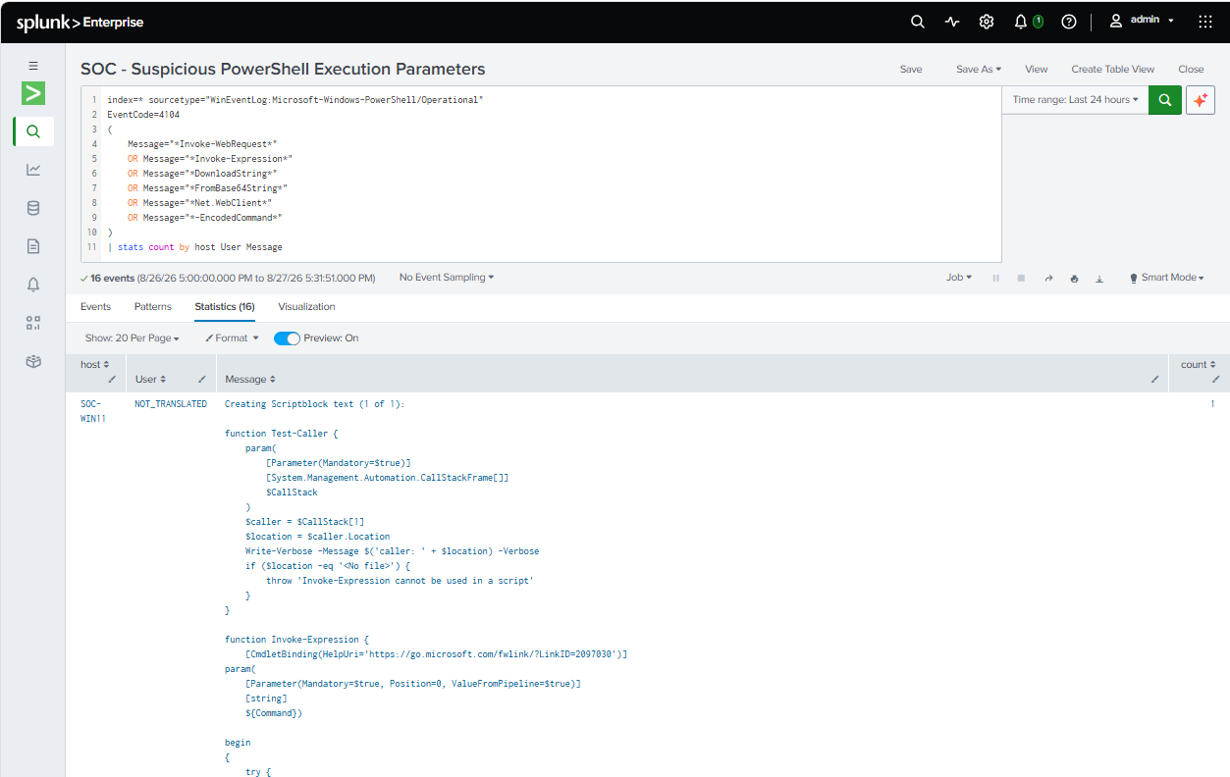
Task: Toggle the Preview switch off
Action: point(287,338)
